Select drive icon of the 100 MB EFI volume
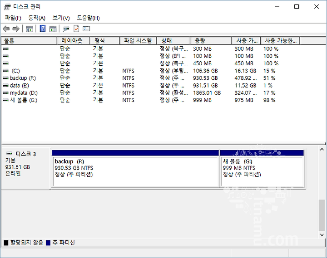327x258 pixels. pos(5,56)
